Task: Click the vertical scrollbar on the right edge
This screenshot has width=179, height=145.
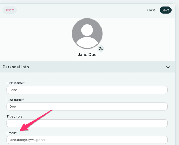Action: tap(177, 72)
